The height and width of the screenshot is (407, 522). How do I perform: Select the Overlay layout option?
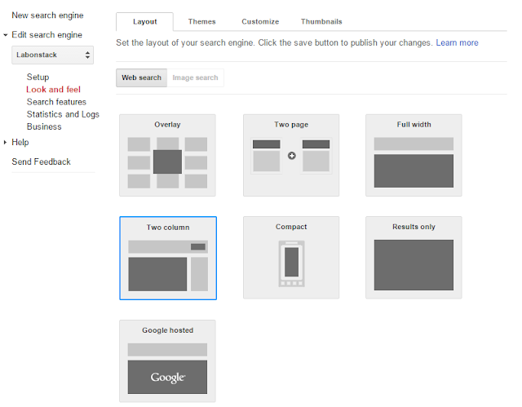[x=167, y=155]
